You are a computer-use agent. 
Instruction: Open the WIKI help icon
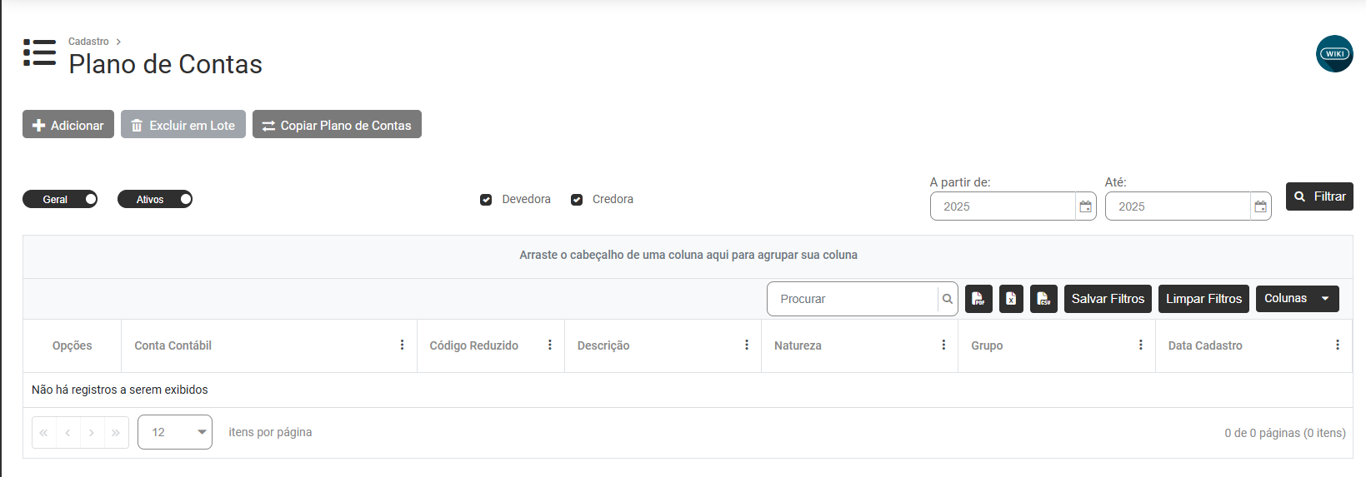(x=1334, y=53)
